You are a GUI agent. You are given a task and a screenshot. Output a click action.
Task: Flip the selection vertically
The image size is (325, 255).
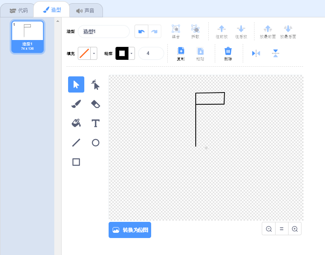pyautogui.click(x=276, y=53)
